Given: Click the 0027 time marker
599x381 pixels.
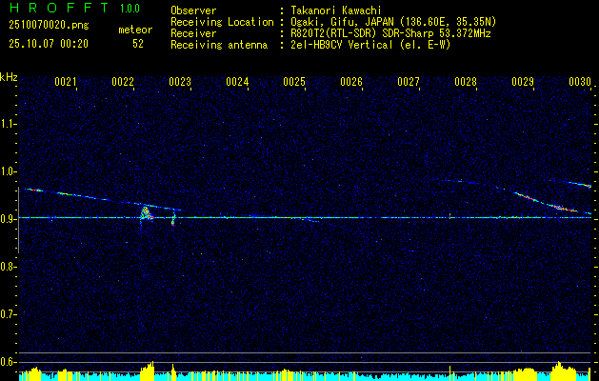Looking at the screenshot, I should point(409,82).
